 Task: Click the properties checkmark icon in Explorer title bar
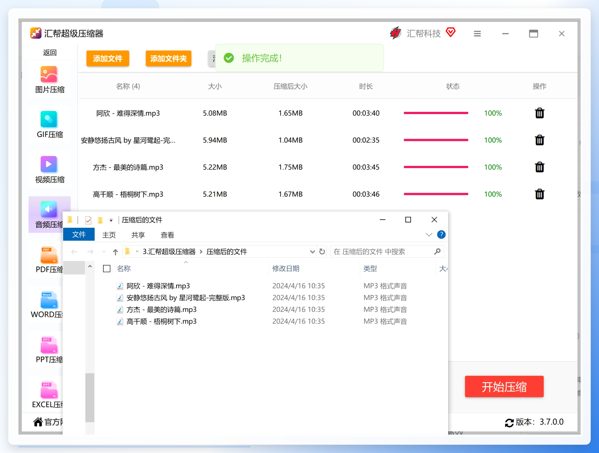(88, 220)
